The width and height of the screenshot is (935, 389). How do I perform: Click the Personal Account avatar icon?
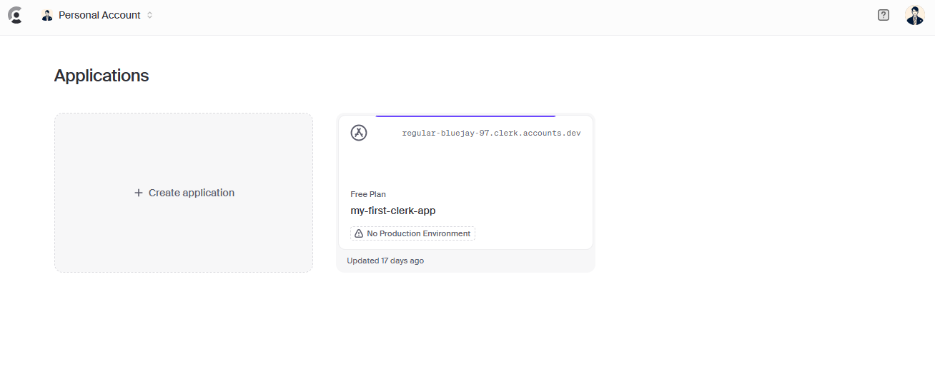click(x=47, y=15)
